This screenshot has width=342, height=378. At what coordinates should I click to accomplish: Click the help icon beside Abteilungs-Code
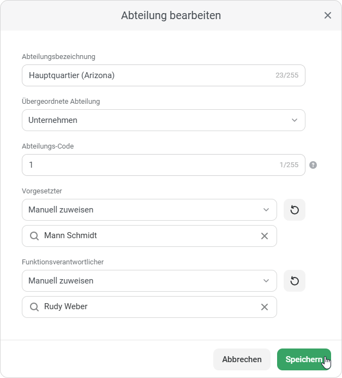pyautogui.click(x=313, y=165)
